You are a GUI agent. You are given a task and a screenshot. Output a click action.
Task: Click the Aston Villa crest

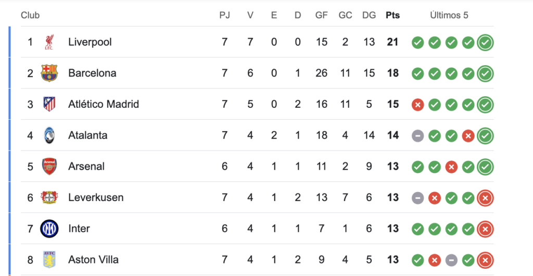49,260
